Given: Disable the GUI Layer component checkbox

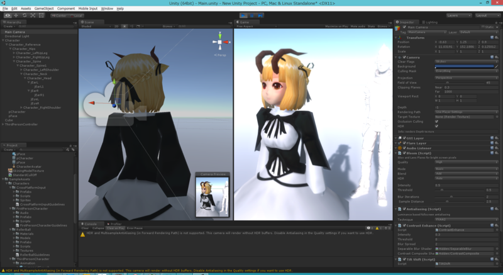Looking at the screenshot, I should 404,138.
